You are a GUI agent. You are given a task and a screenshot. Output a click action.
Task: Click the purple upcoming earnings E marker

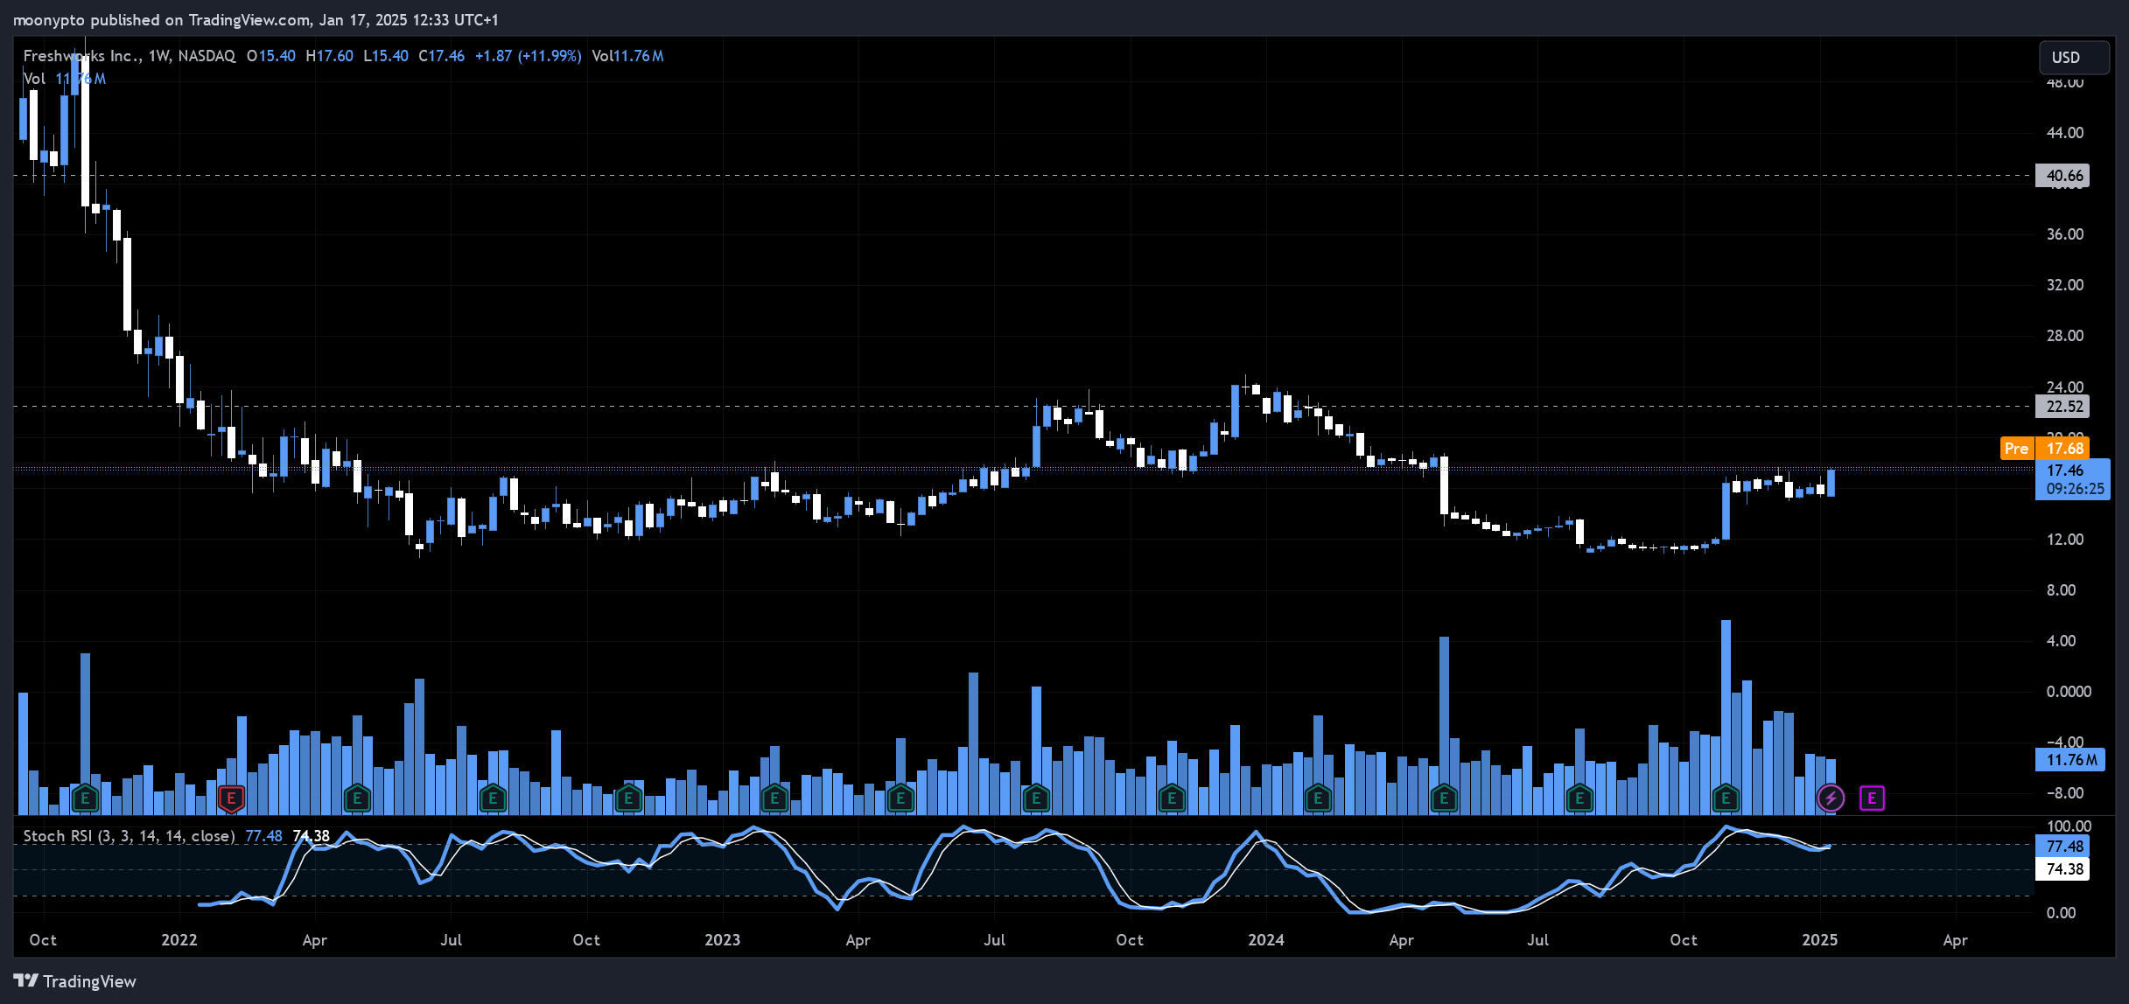tap(1872, 798)
